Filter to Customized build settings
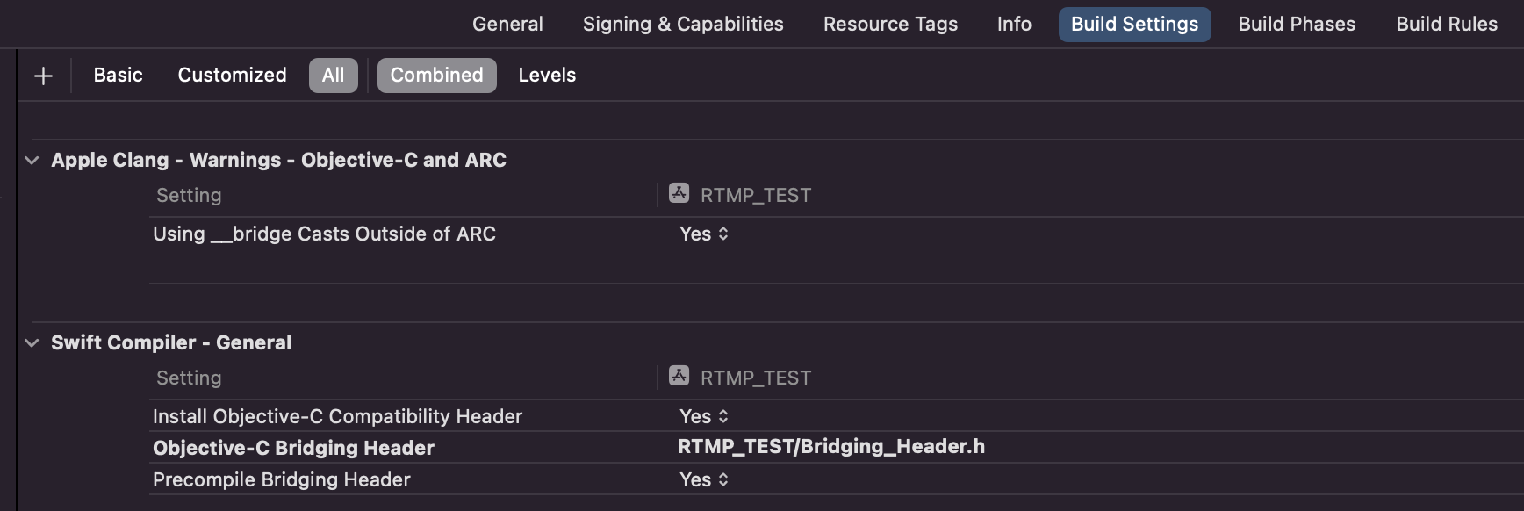The image size is (1524, 511). [x=232, y=76]
